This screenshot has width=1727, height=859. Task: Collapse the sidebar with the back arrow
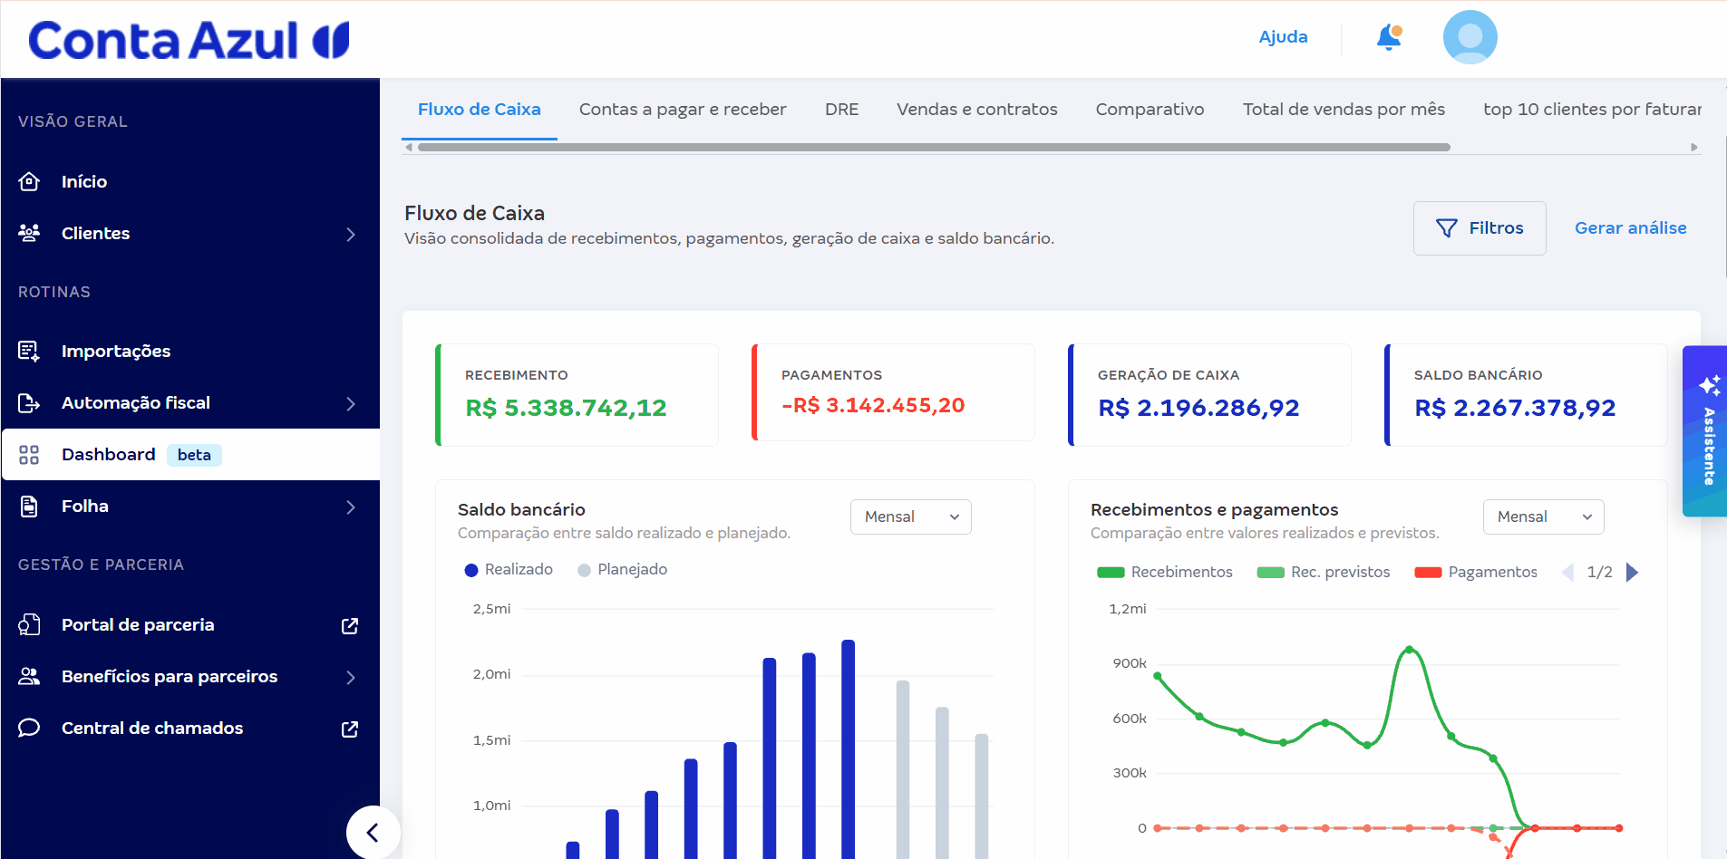(372, 832)
